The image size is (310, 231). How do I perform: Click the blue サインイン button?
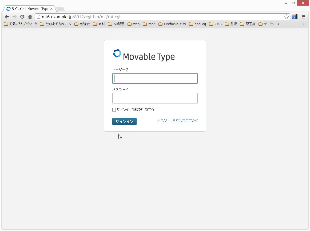point(124,121)
